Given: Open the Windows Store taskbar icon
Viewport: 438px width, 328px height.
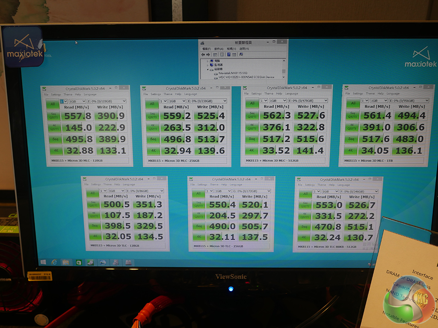Looking at the screenshot, I should (79, 263).
